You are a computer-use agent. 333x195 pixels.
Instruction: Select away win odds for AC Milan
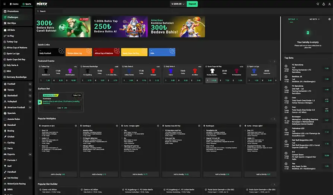[x=196, y=81]
